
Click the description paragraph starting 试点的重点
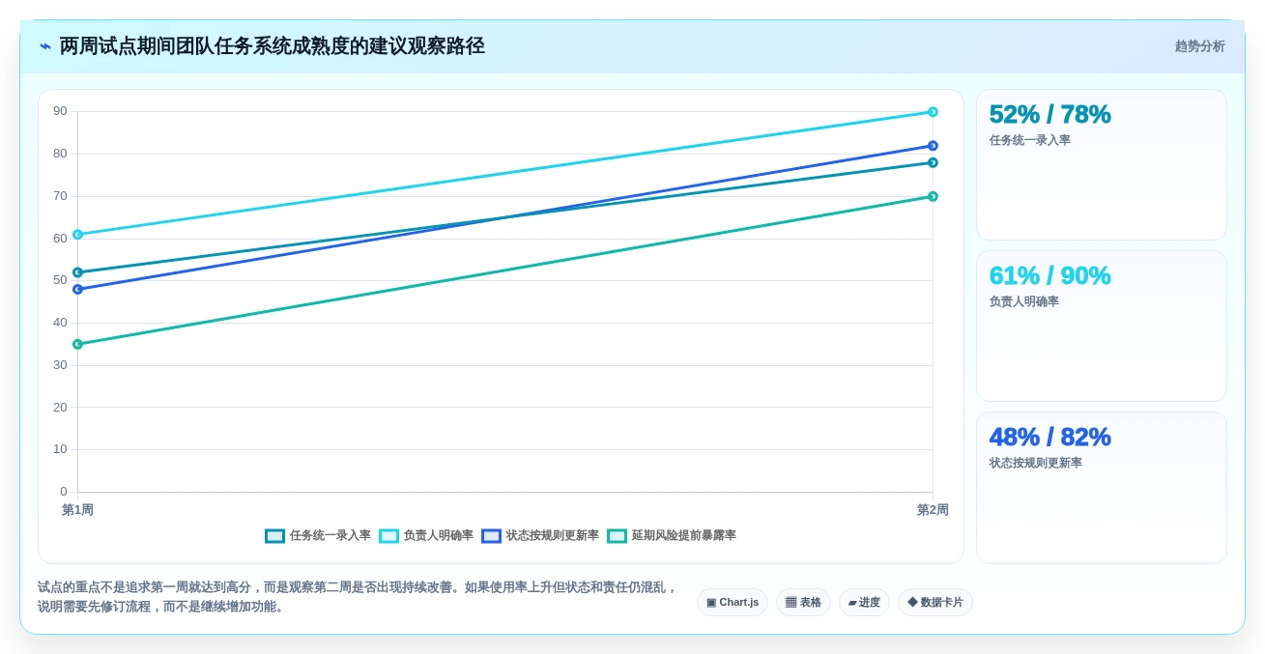(358, 597)
